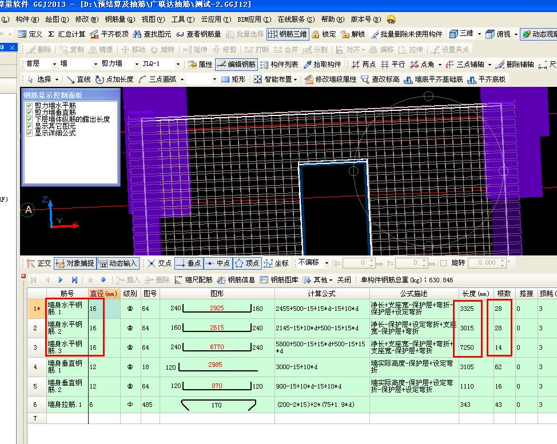The height and width of the screenshot is (444, 557).
Task: Click 缩尺配筋 tool in rebar toolbar
Action: click(x=194, y=279)
